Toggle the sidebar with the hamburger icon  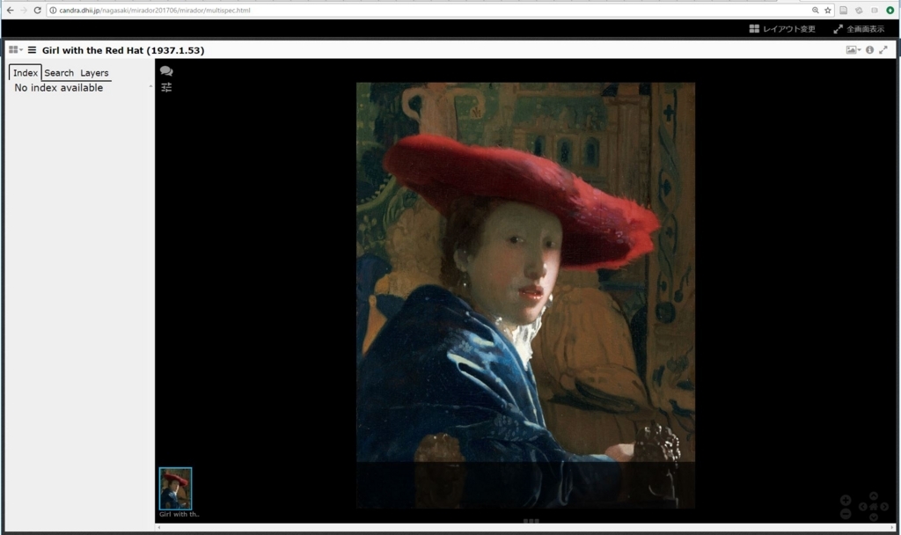click(33, 50)
